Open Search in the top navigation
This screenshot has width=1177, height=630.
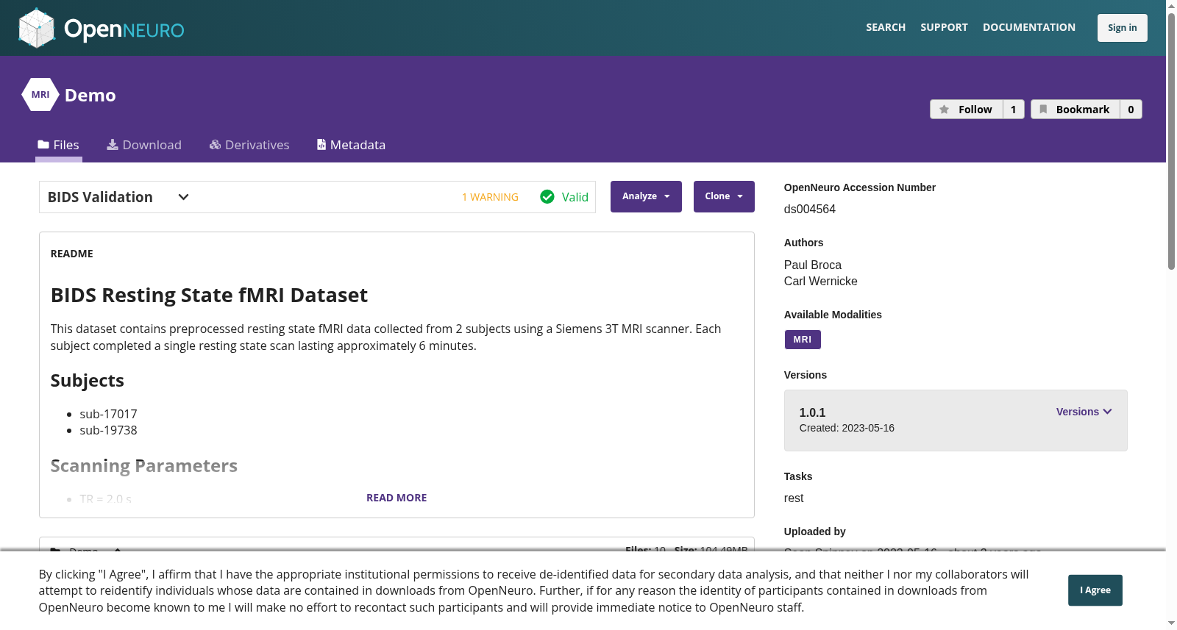coord(886,27)
